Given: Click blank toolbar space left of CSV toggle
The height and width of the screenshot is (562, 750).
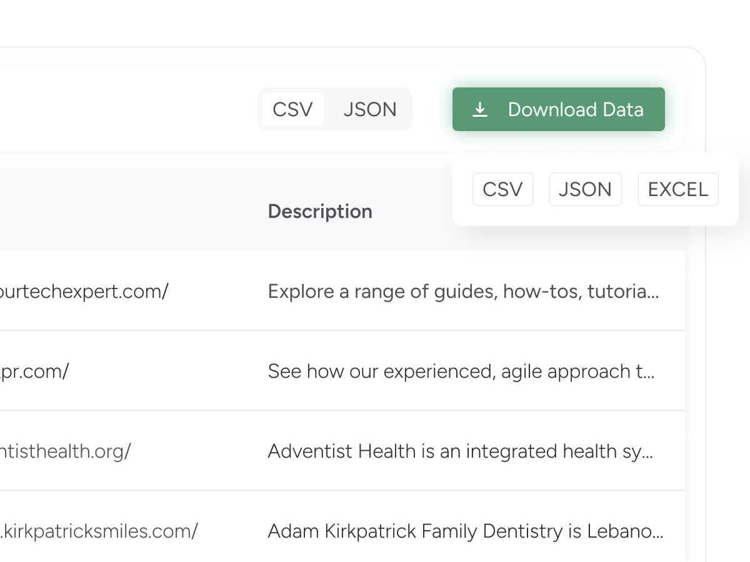Looking at the screenshot, I should (125, 110).
